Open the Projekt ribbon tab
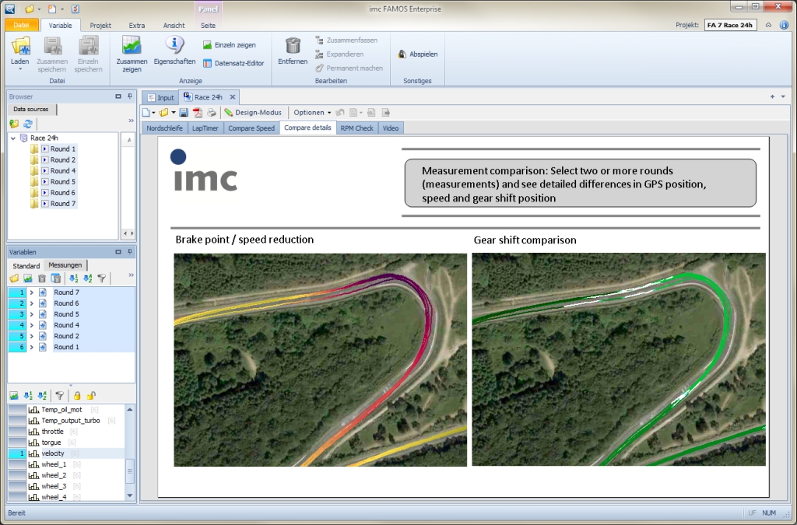The width and height of the screenshot is (797, 525). point(100,26)
